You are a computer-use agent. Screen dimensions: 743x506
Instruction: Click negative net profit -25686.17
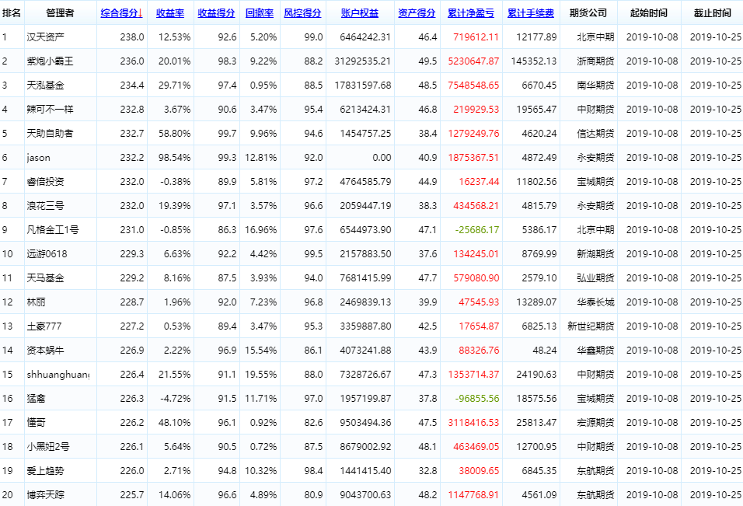tap(477, 230)
